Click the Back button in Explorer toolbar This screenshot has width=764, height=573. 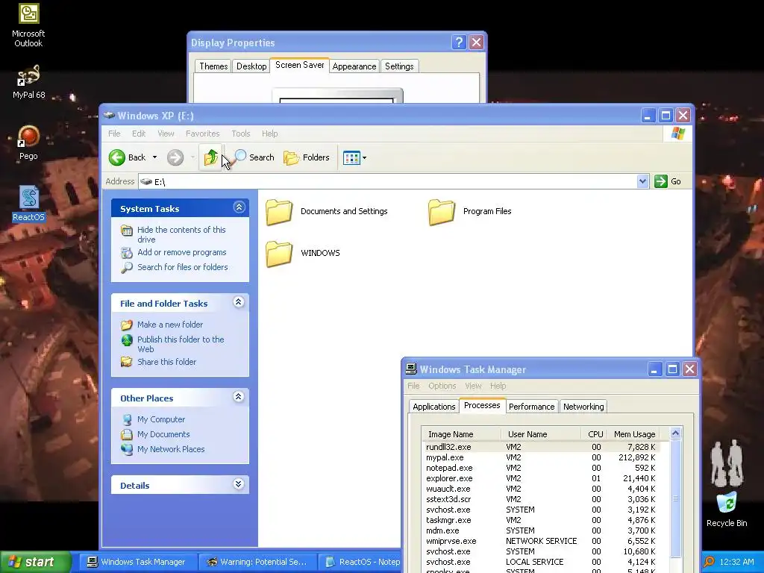pyautogui.click(x=128, y=157)
